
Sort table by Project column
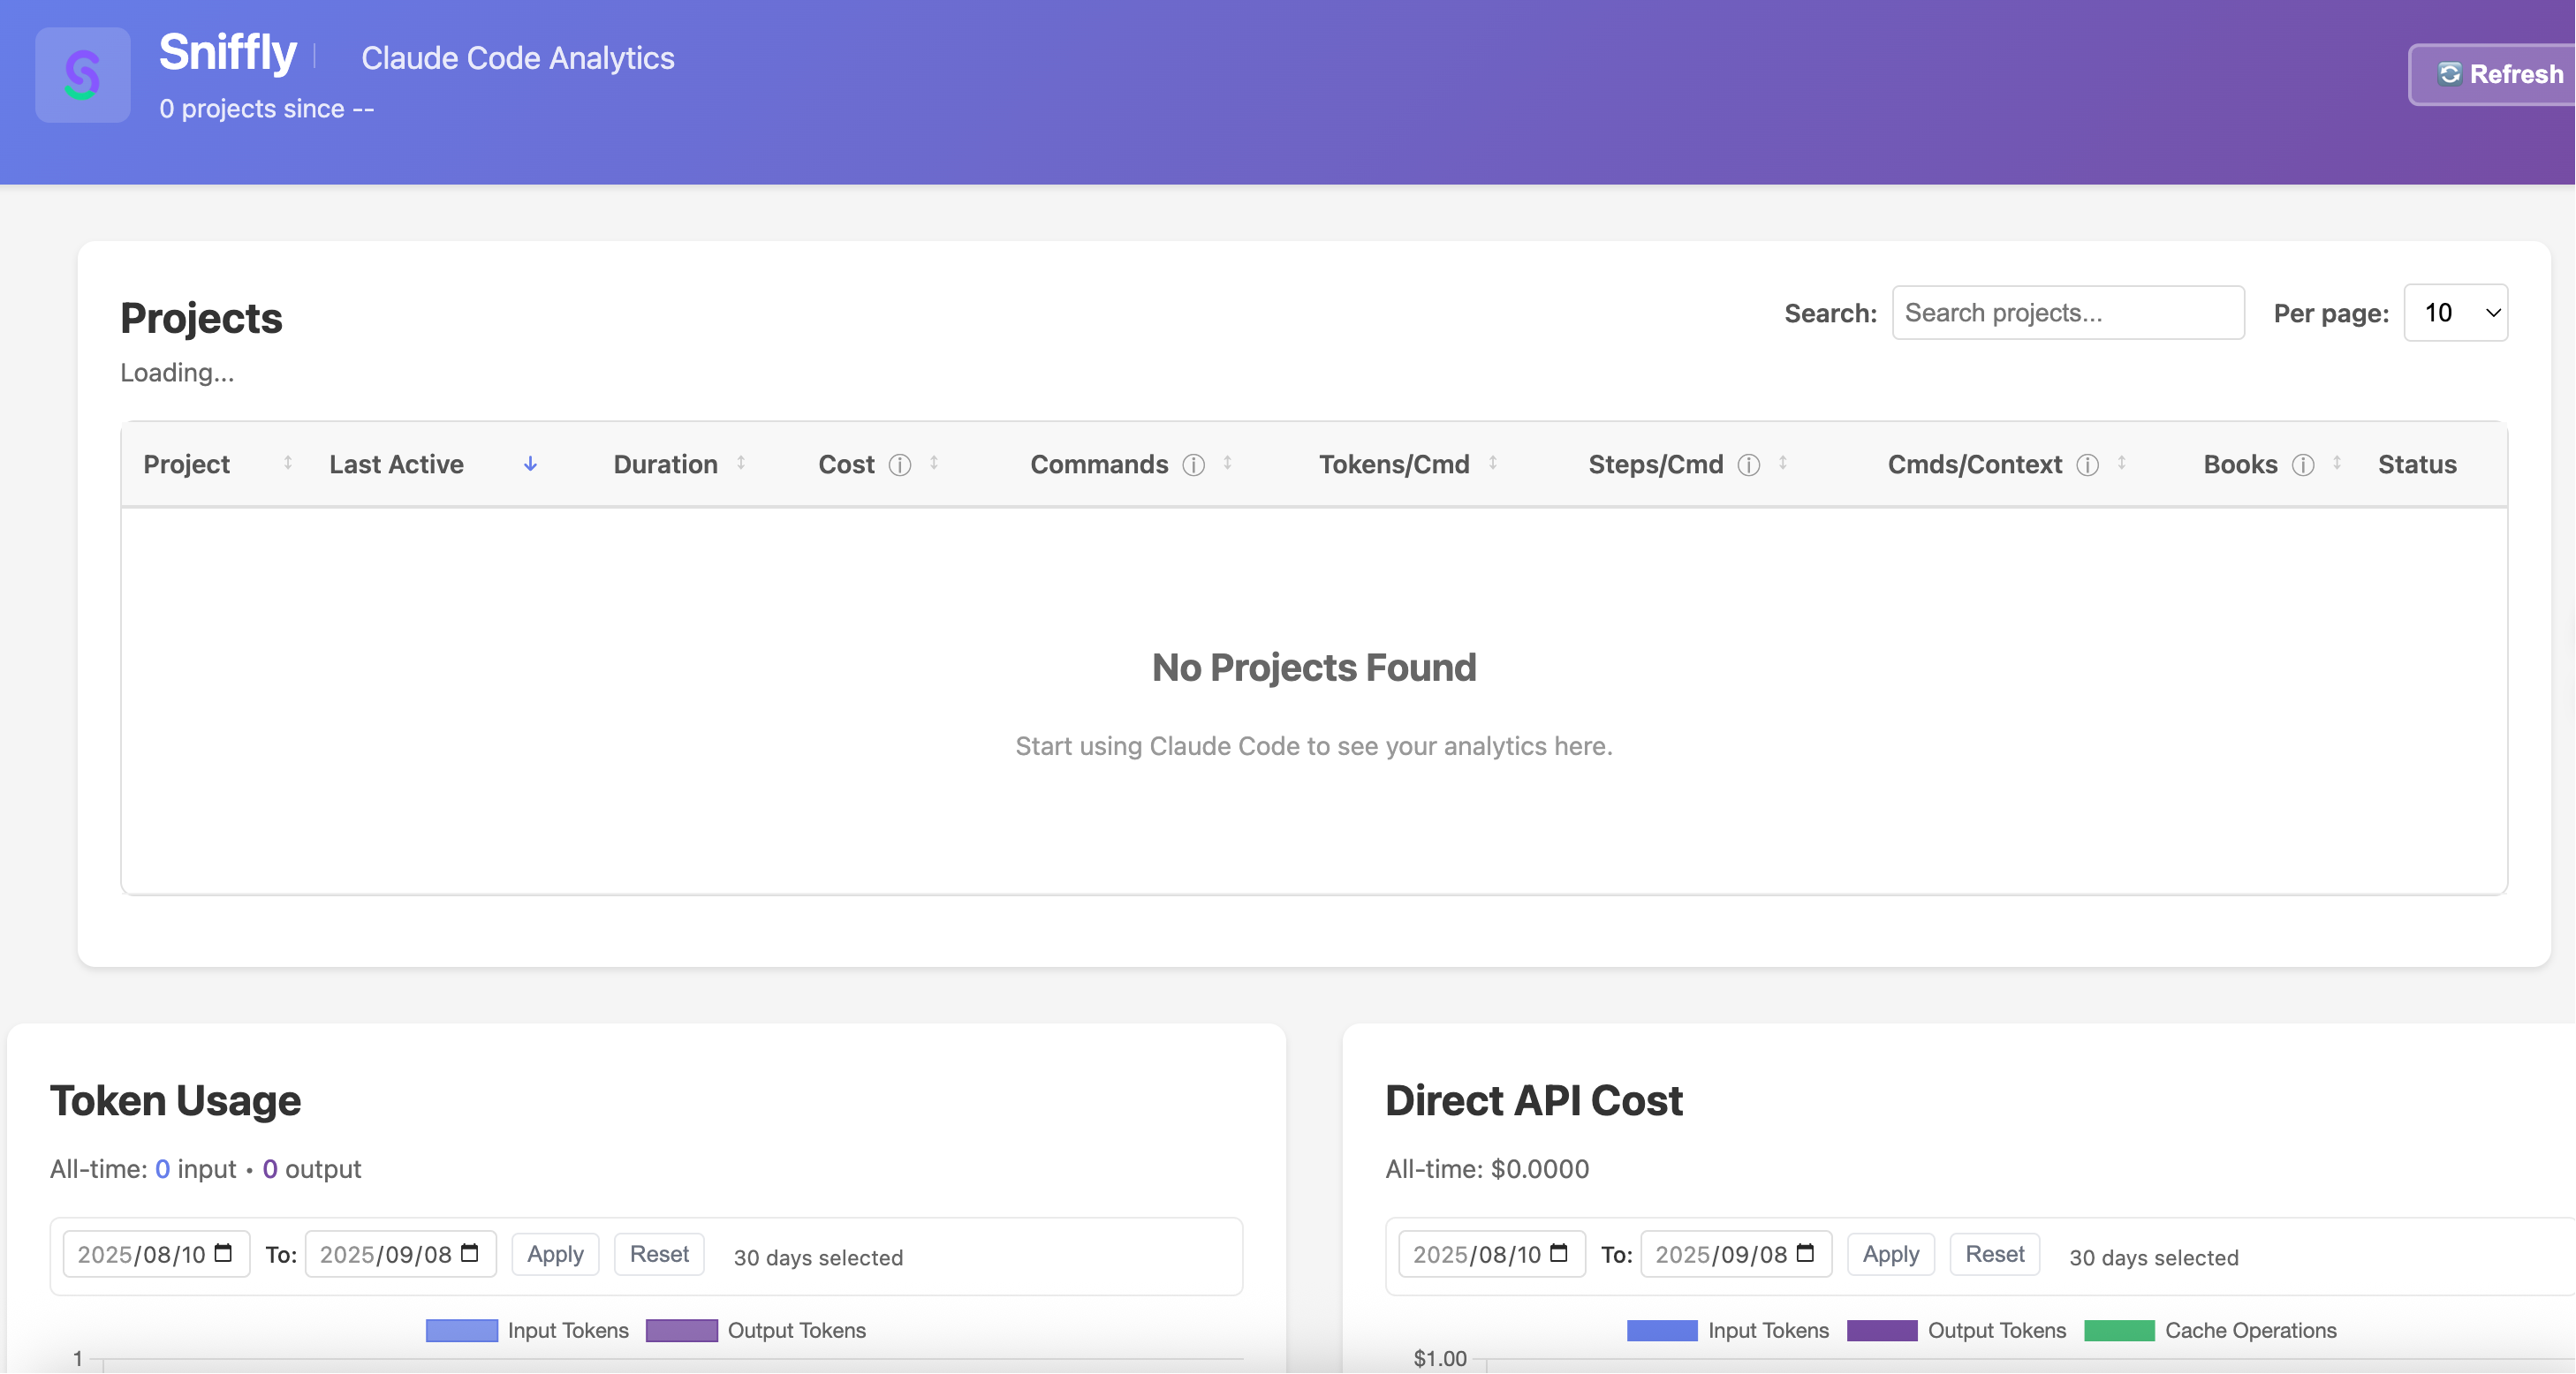pyautogui.click(x=288, y=463)
